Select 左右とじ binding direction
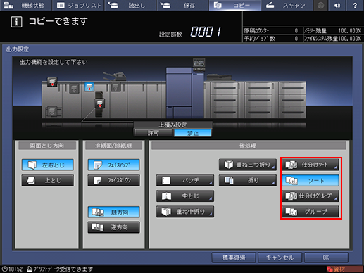 point(48,165)
